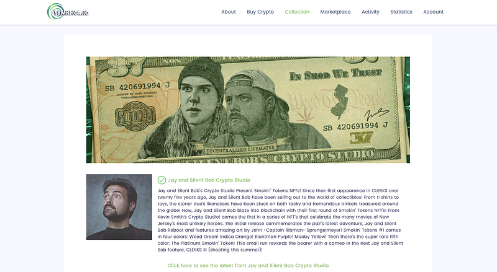Click the SMODCO seal on the banner
The image size is (497, 272).
[135, 116]
